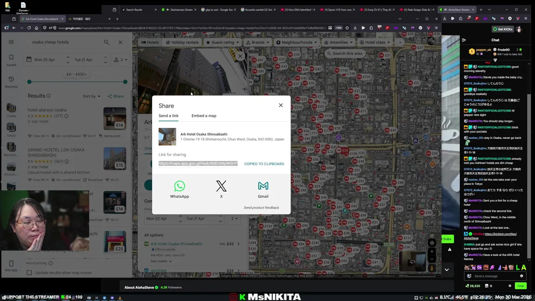Collapse the Kick chat panel icon
Screen dimensions: 535x301
click(464, 40)
